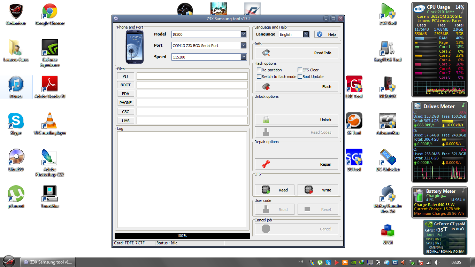Expand the Model dropdown showing I9300
475x267 pixels.
tap(244, 34)
